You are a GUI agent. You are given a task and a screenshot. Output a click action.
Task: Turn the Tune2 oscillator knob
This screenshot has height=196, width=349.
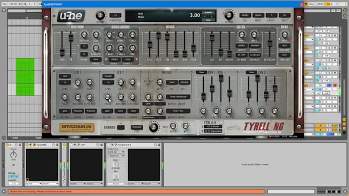point(132,35)
